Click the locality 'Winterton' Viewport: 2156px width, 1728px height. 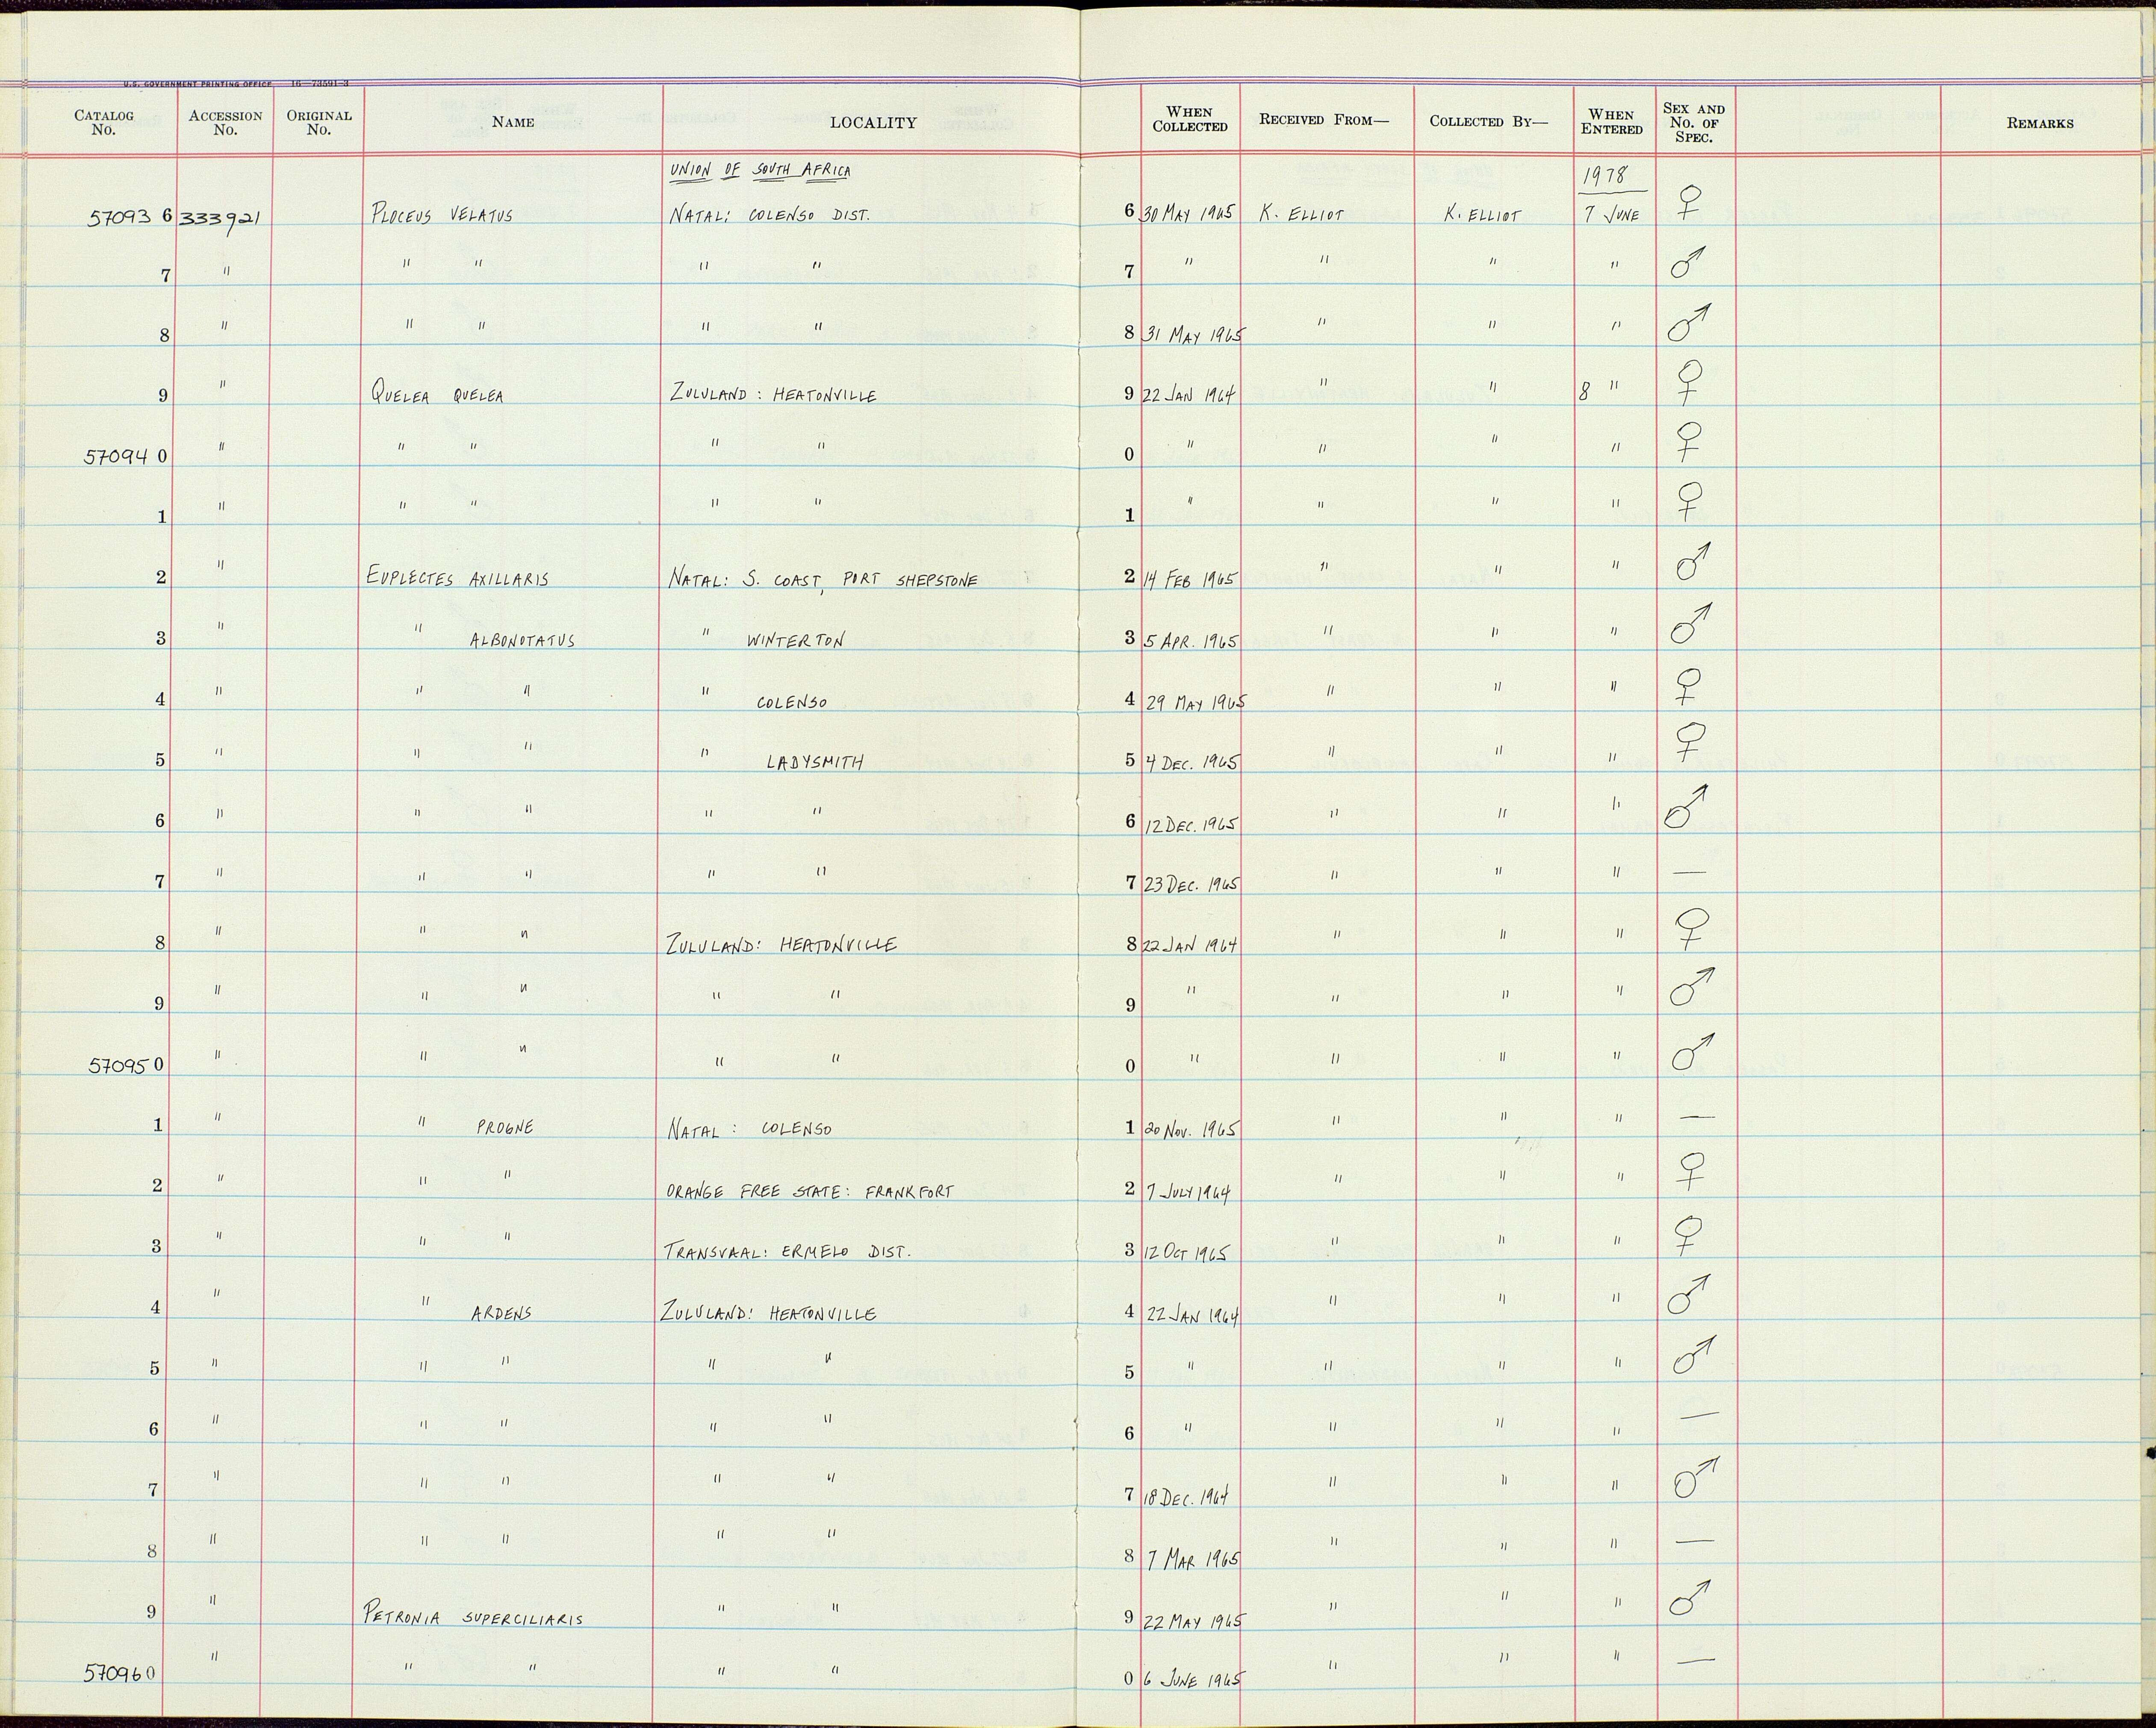(795, 640)
